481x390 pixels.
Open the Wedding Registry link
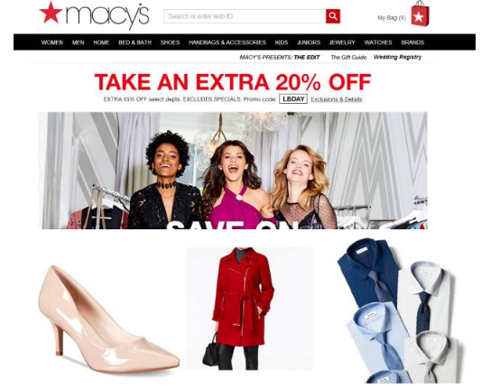click(397, 57)
